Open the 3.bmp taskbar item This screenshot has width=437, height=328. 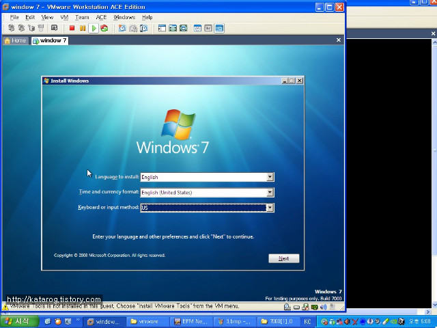tap(234, 322)
